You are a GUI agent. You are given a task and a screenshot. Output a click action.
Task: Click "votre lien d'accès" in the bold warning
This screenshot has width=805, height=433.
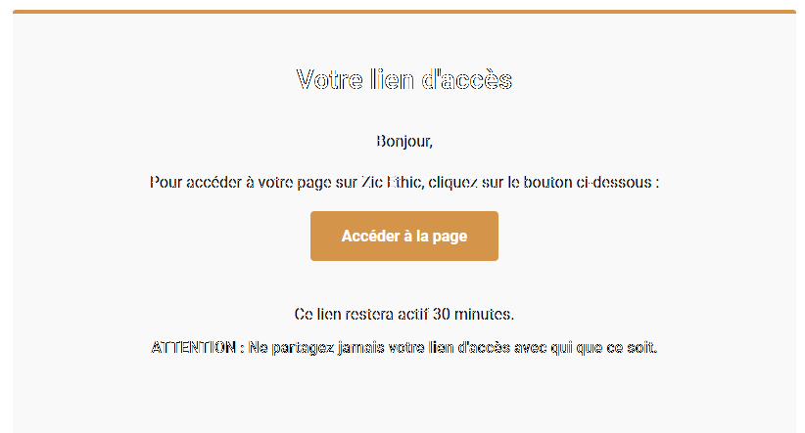tap(453, 348)
